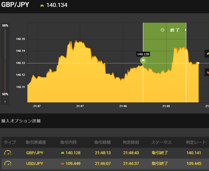
Task: Click entry rate 109.449 in USD/JPY row
Action: pyautogui.click(x=73, y=164)
